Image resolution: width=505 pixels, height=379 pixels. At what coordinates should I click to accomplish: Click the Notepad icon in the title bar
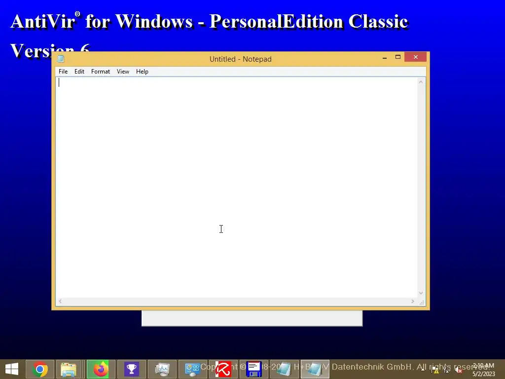tap(61, 59)
